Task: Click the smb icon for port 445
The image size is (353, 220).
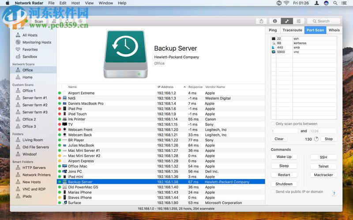Action: pyautogui.click(x=274, y=48)
